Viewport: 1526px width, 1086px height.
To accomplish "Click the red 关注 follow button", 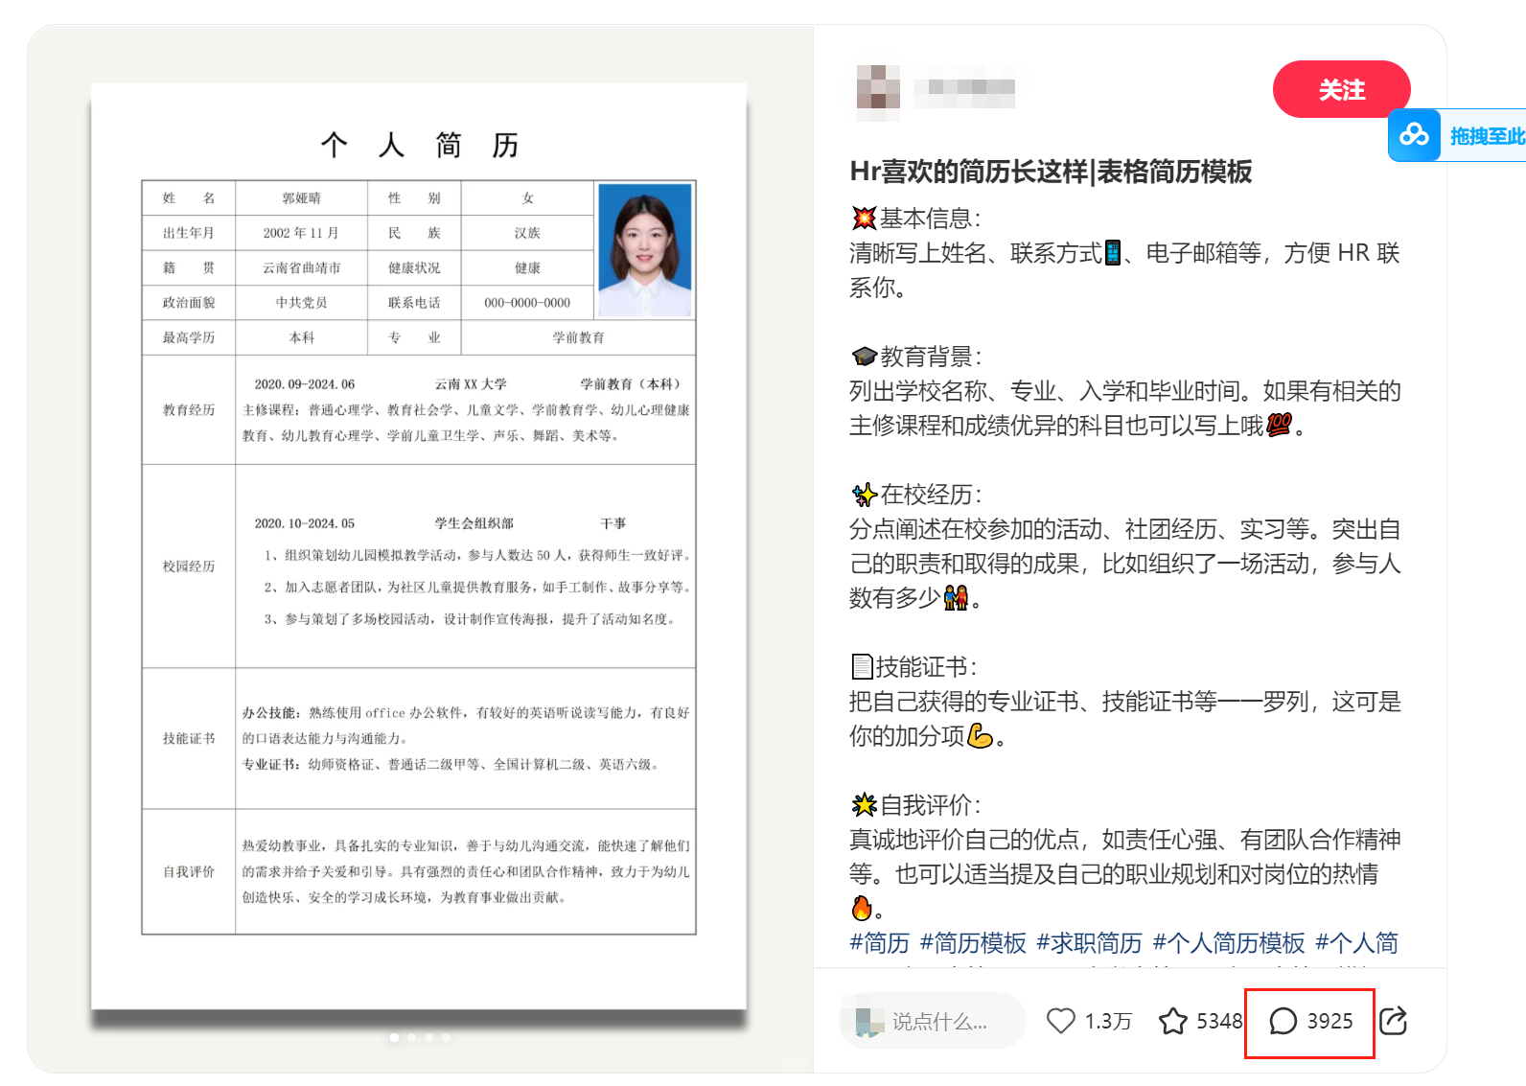I will [1341, 89].
